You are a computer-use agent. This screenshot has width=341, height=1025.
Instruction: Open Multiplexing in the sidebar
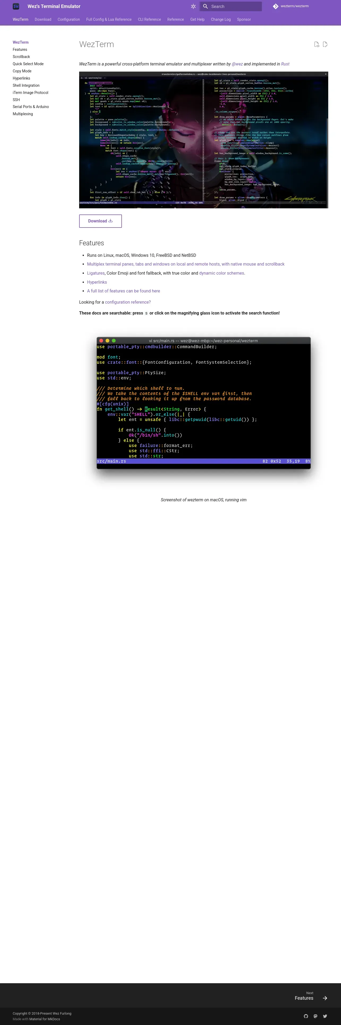click(x=23, y=114)
